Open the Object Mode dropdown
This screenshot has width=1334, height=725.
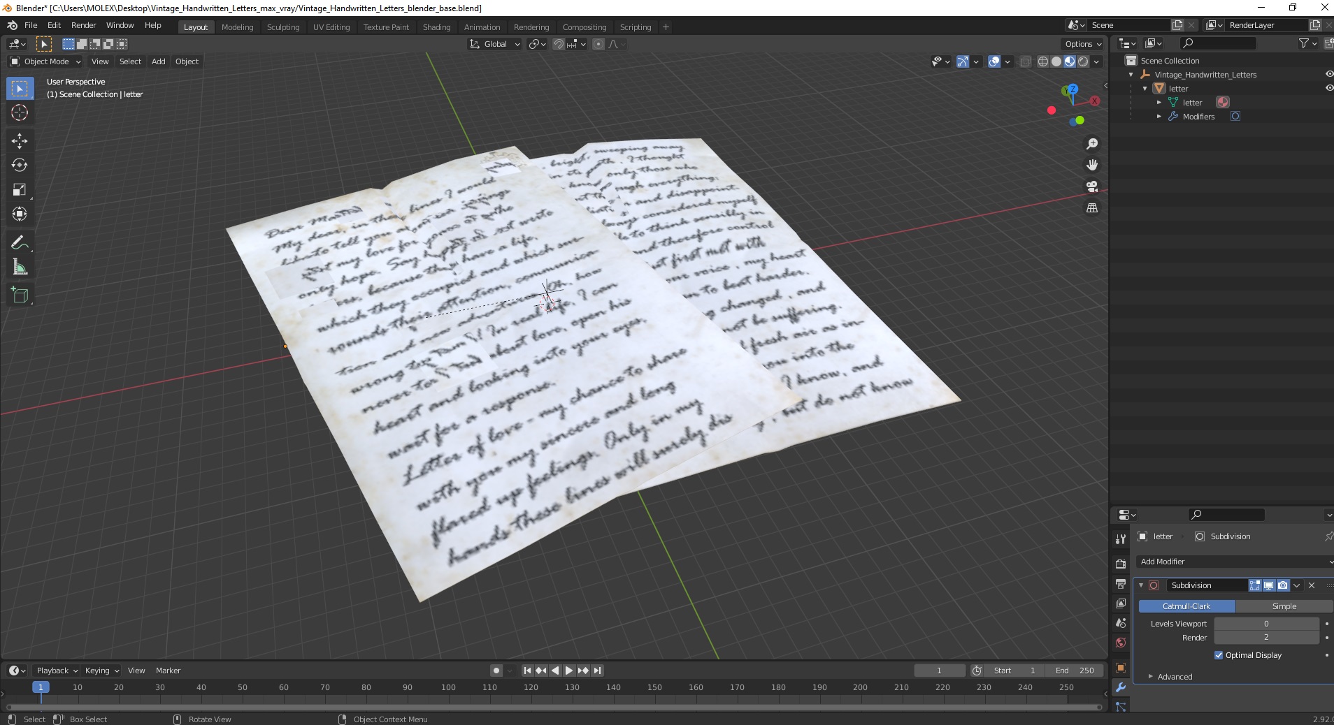coord(45,61)
